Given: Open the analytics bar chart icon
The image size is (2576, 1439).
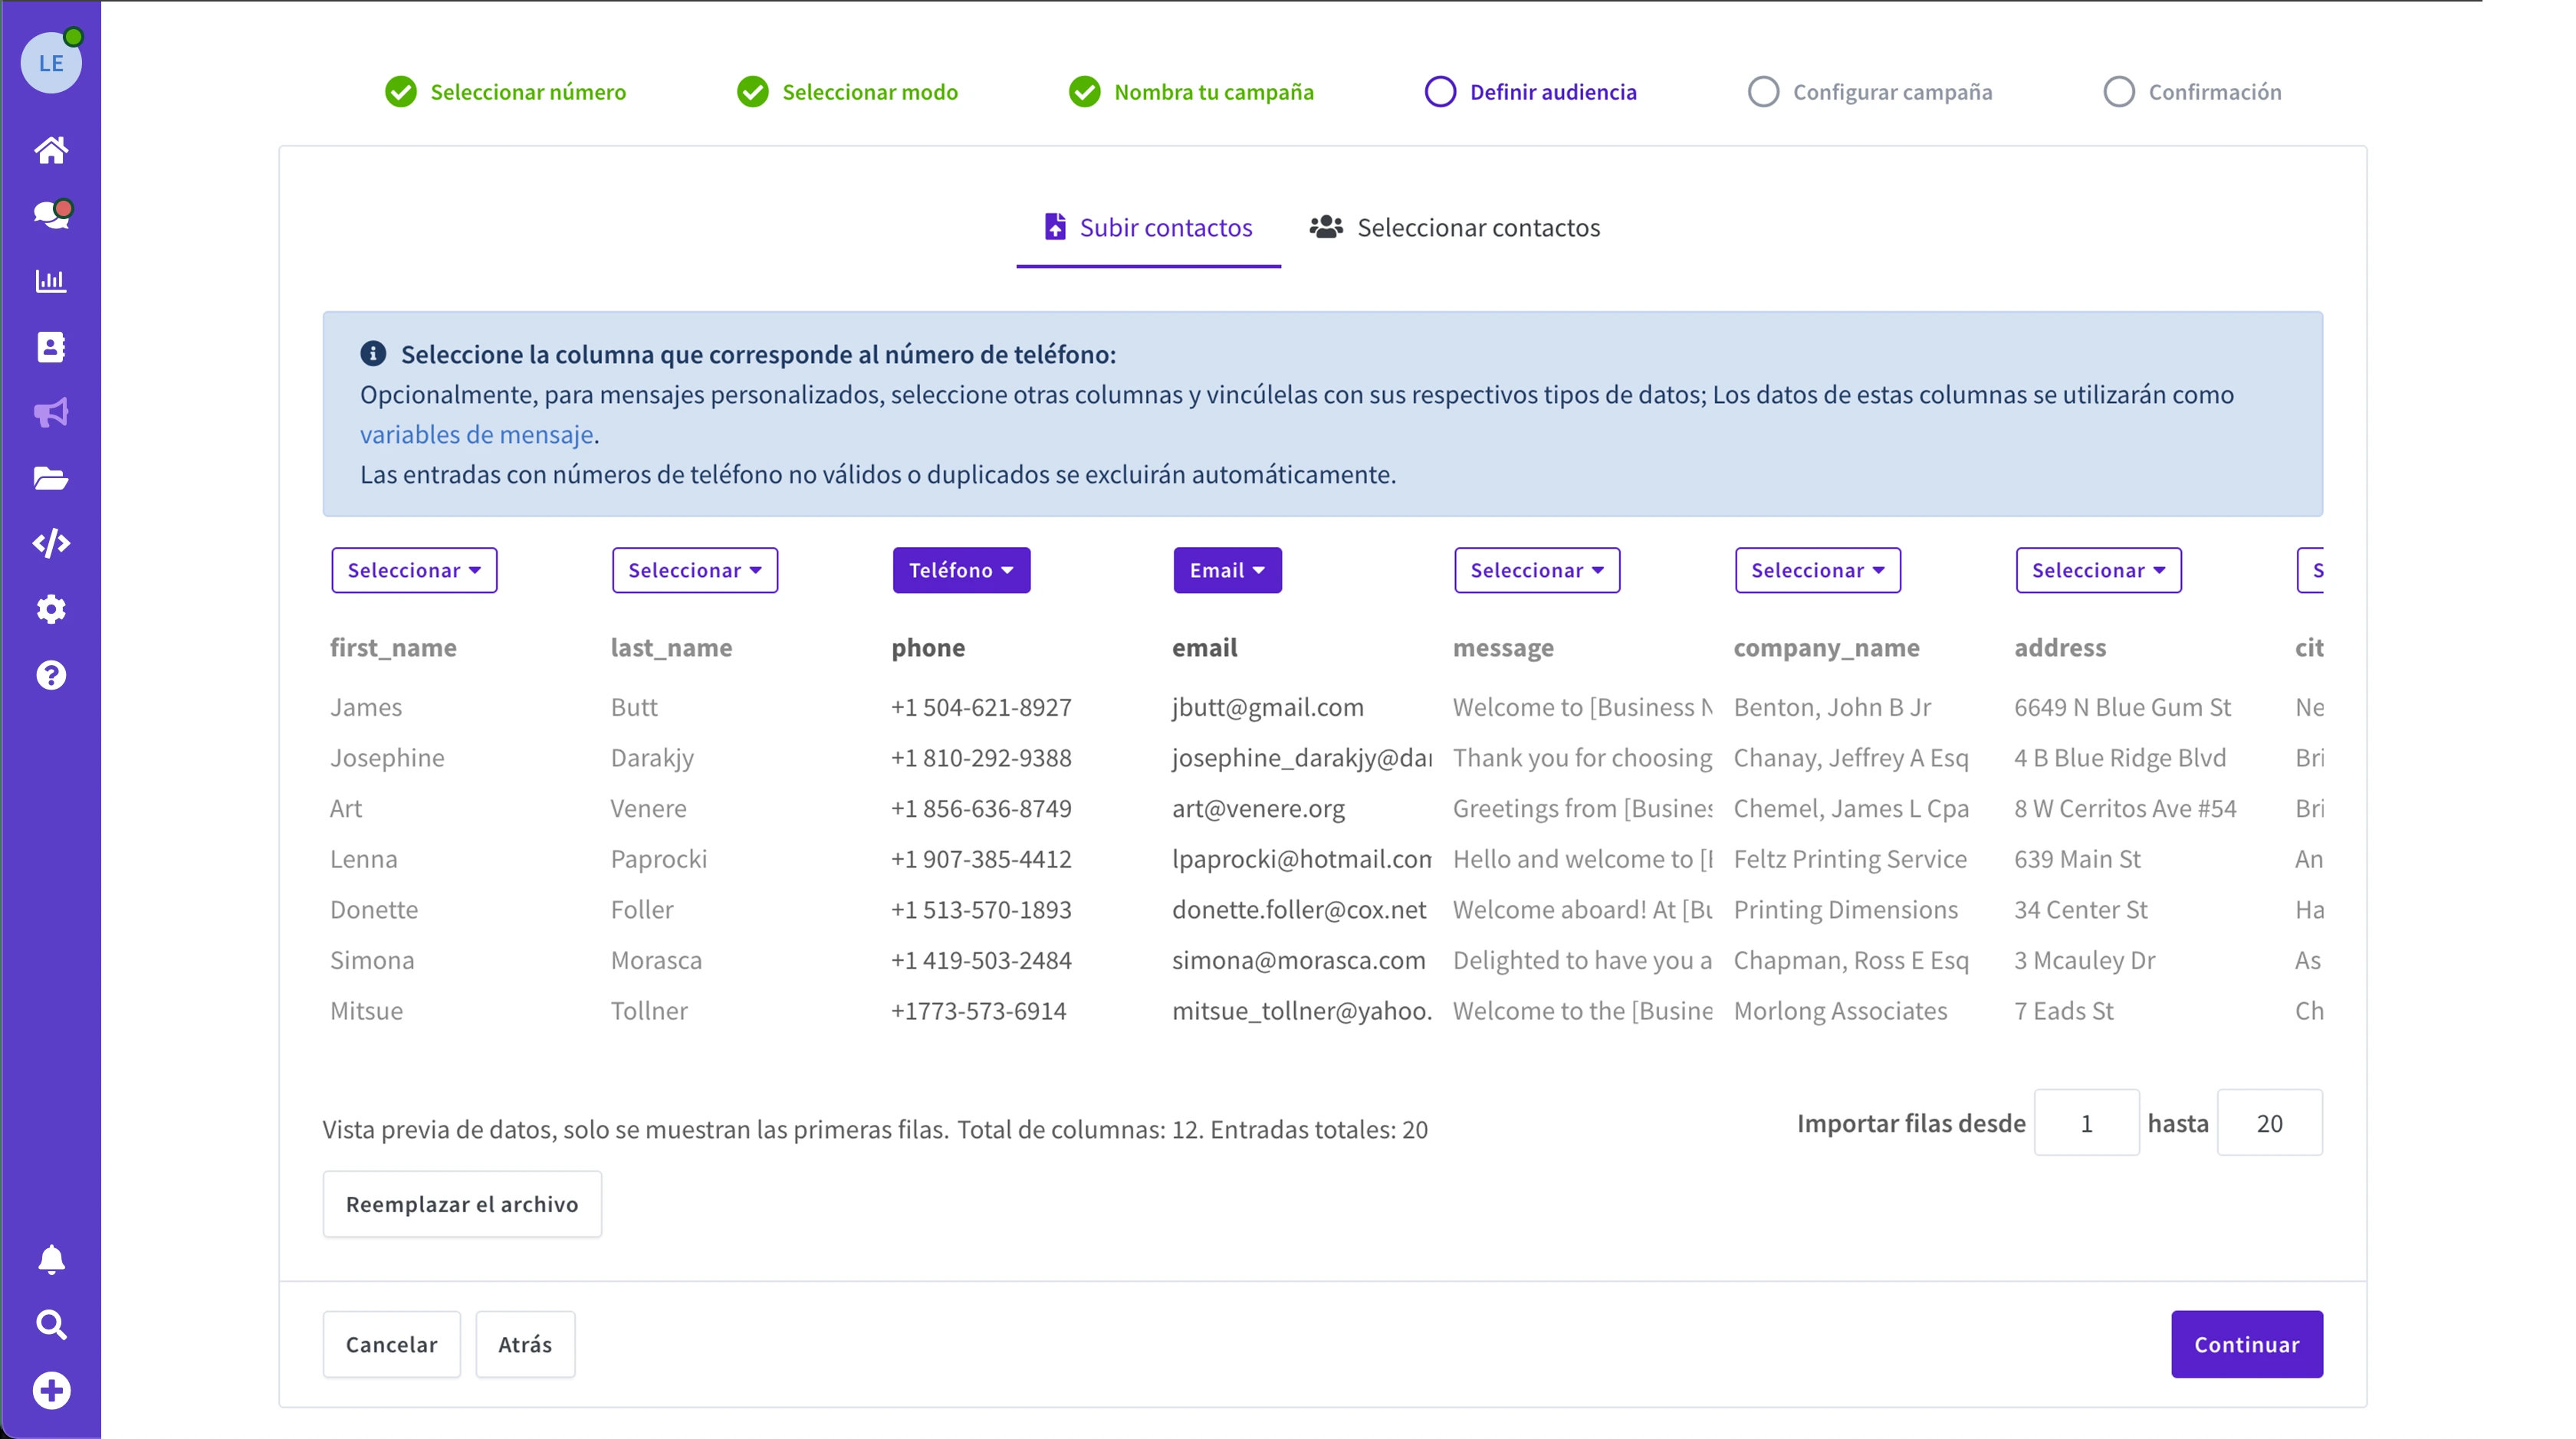Looking at the screenshot, I should click(x=51, y=280).
